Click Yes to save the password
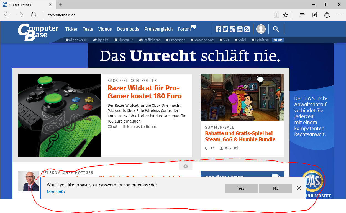This screenshot has height=213, width=346. coord(241,188)
